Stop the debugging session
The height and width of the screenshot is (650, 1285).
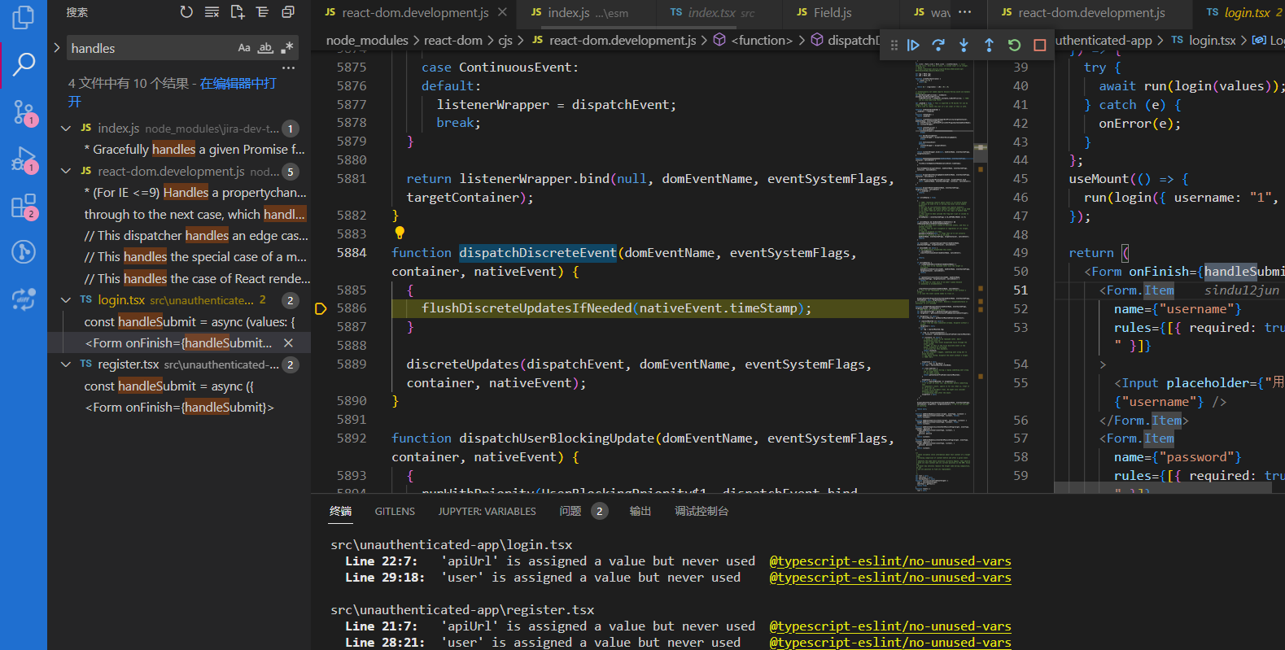pyautogui.click(x=1039, y=46)
